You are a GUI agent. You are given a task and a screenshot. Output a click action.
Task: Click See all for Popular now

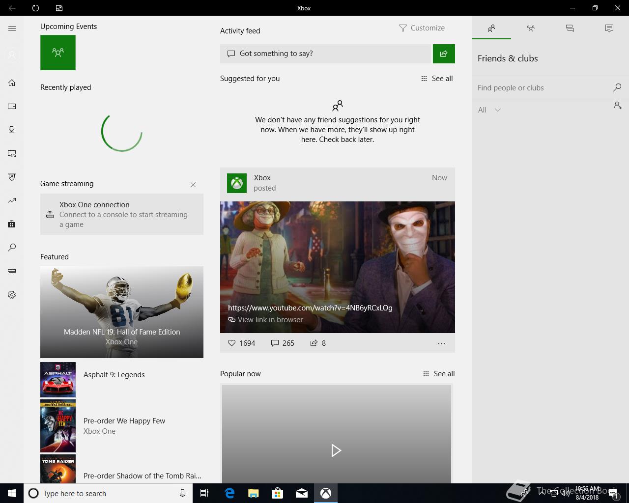(x=439, y=374)
